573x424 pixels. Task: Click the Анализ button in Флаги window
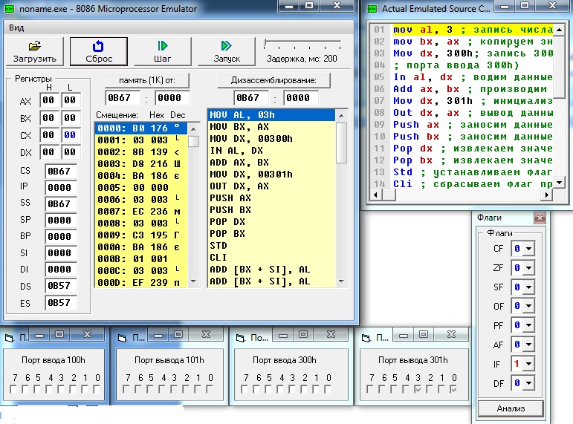[x=511, y=408]
